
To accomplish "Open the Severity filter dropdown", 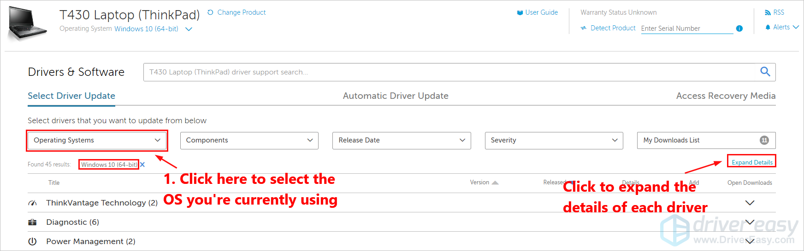I will (x=554, y=140).
